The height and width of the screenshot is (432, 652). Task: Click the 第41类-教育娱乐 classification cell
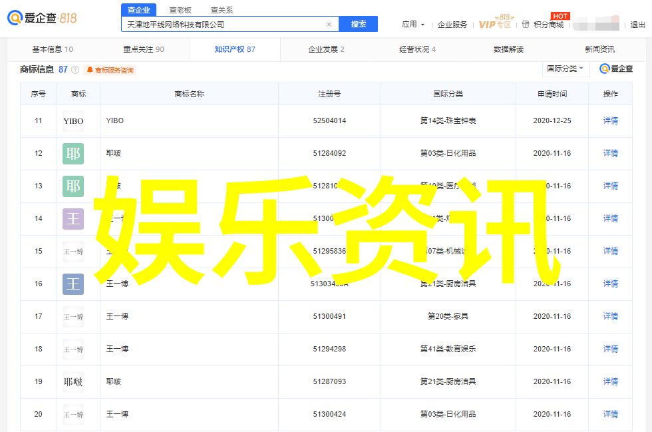[x=448, y=349]
